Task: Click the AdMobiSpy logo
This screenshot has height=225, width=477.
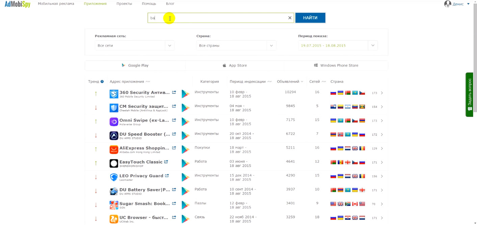Action: 18,4
